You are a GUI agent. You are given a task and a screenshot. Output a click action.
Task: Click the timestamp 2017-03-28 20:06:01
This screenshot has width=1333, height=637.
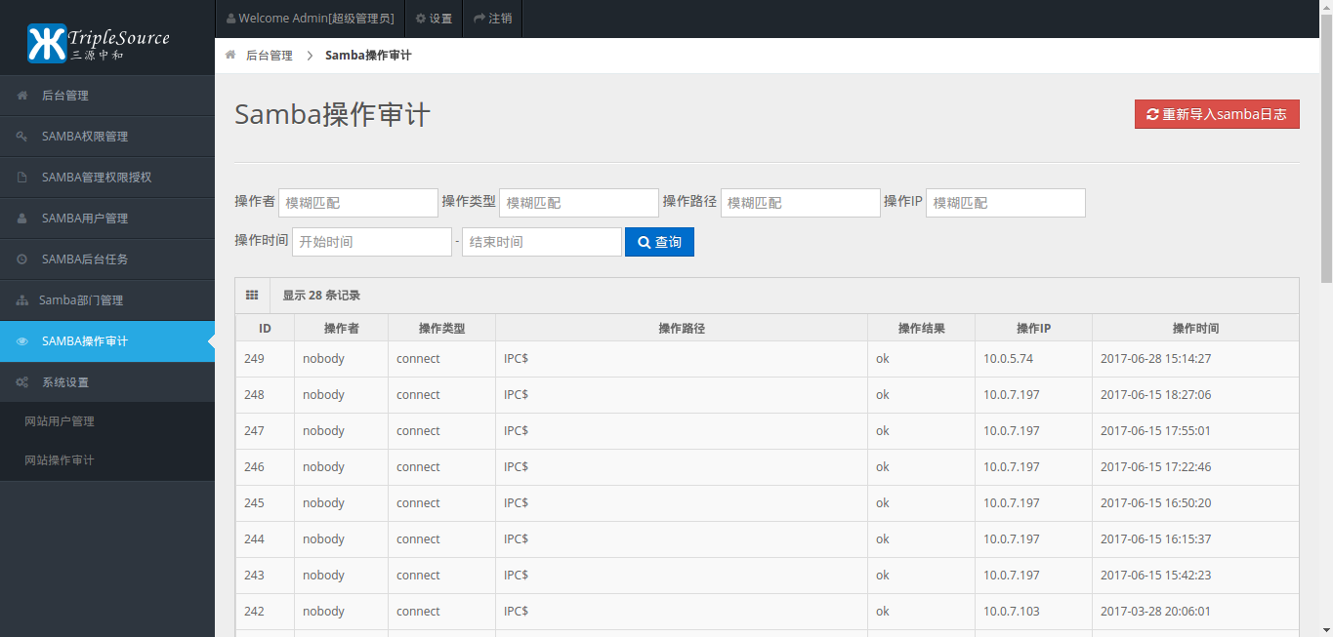(x=1155, y=612)
